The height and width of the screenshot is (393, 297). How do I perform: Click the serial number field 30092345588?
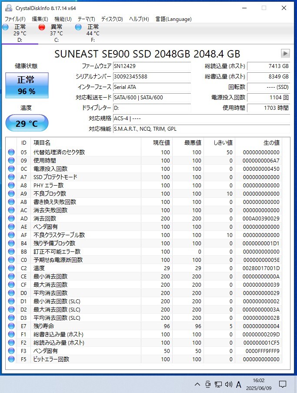[x=152, y=76]
